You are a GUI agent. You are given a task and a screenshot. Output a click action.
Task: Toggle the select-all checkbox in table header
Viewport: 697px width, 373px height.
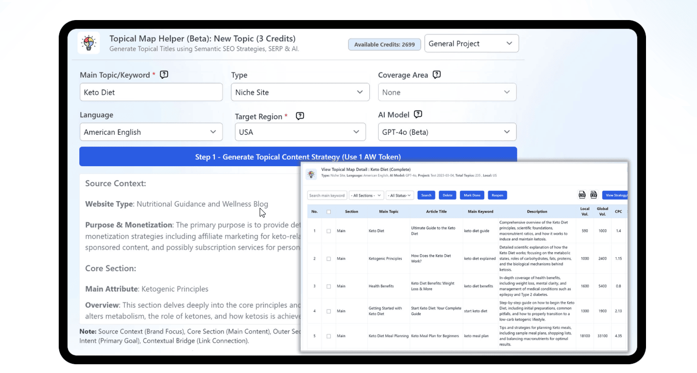point(329,211)
